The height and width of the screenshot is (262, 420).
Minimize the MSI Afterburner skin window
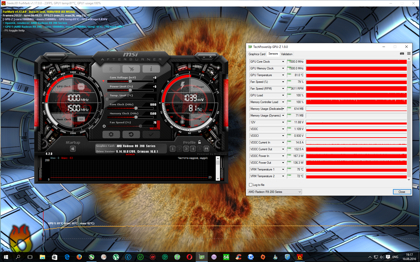click(204, 57)
